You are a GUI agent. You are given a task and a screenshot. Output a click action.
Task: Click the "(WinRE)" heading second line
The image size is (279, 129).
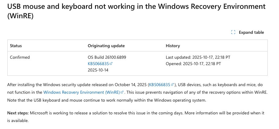point(20,16)
